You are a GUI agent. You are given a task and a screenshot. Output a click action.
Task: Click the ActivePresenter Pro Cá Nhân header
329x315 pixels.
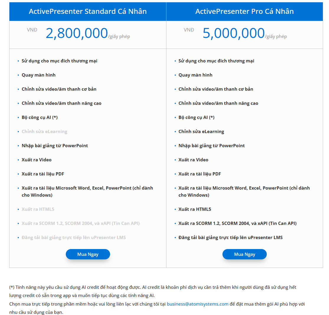244,11
